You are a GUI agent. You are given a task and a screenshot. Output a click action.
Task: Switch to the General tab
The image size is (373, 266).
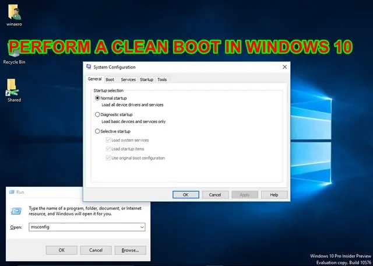pos(94,79)
